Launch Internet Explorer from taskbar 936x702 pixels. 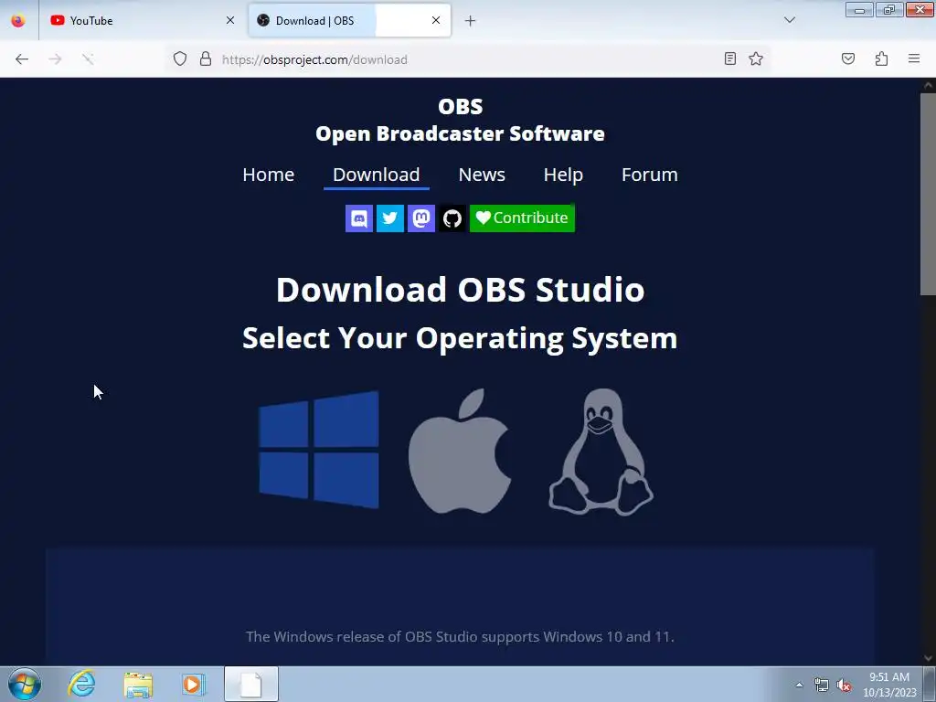coord(81,684)
